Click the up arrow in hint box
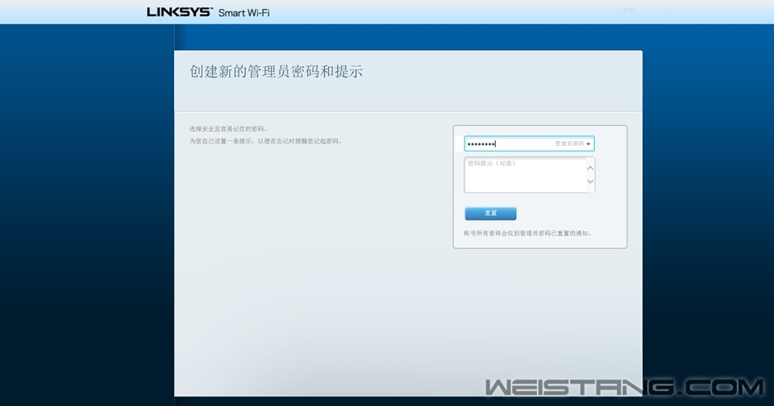The height and width of the screenshot is (406, 774). (x=589, y=168)
